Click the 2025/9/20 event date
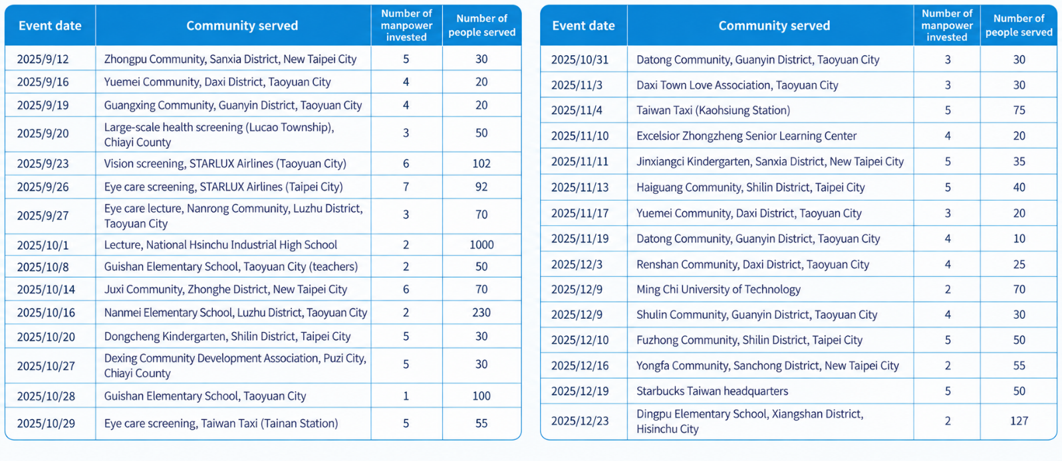Viewport: 1062px width, 461px height. click(43, 134)
